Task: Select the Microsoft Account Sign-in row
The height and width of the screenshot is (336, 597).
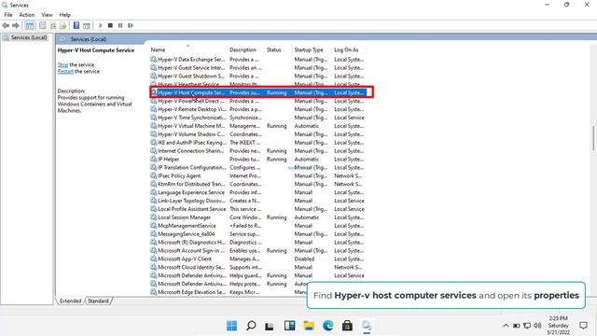Action: coord(257,251)
